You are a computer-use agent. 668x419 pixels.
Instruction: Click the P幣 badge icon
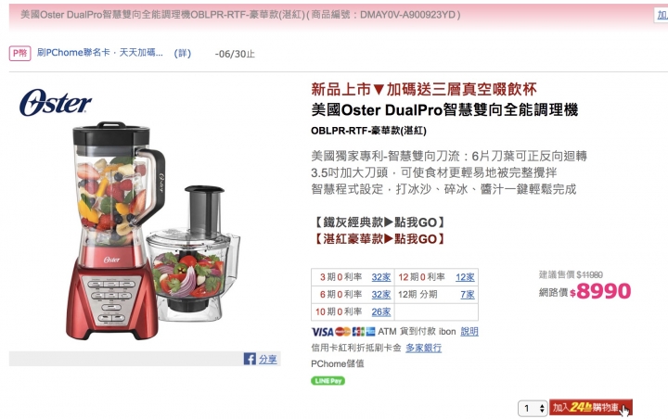tap(20, 53)
